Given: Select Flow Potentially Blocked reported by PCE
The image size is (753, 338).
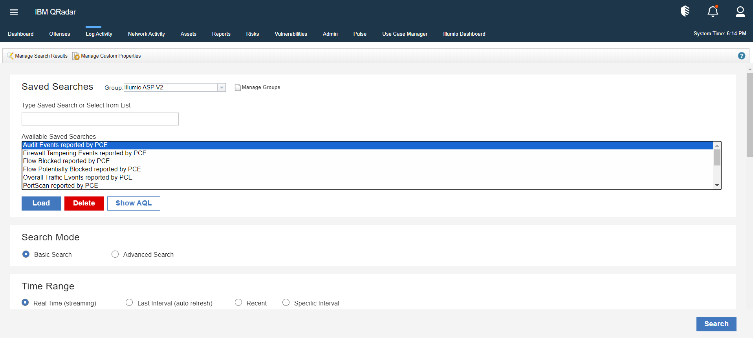Looking at the screenshot, I should click(367, 169).
